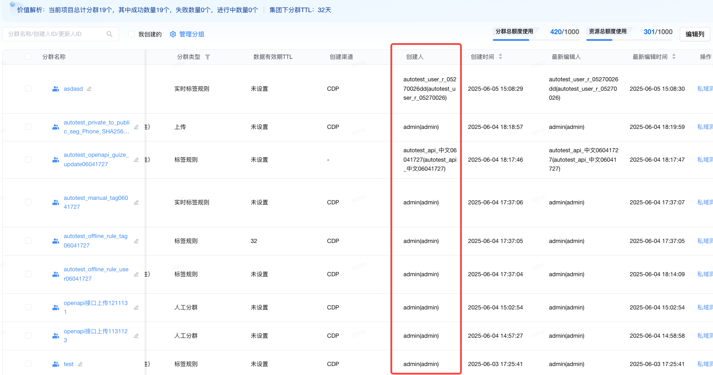Click edit pencil for autotest_openapi_guize row
Viewport: 713px width, 375px height.
(x=136, y=160)
